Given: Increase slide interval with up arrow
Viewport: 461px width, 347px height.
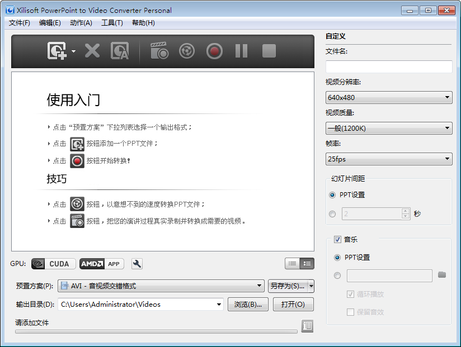Looking at the screenshot, I should pos(406,211).
